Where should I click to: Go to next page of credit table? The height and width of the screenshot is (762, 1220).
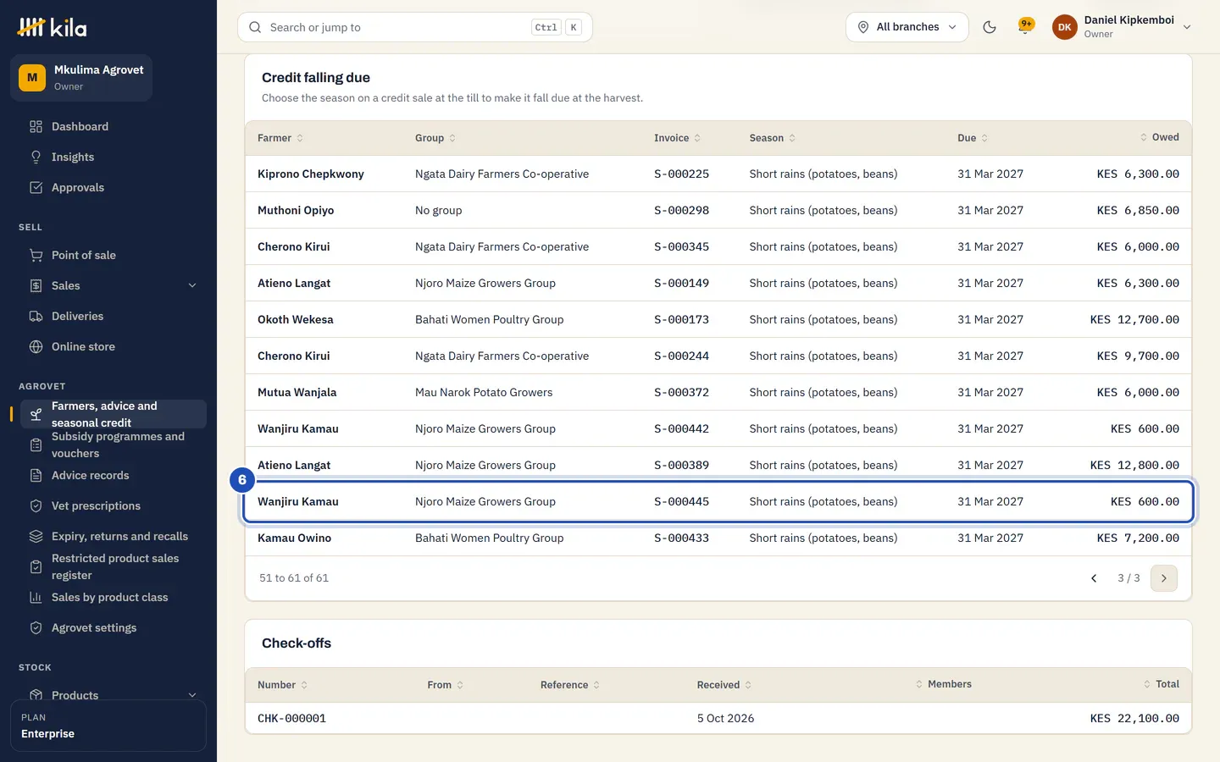(x=1164, y=578)
